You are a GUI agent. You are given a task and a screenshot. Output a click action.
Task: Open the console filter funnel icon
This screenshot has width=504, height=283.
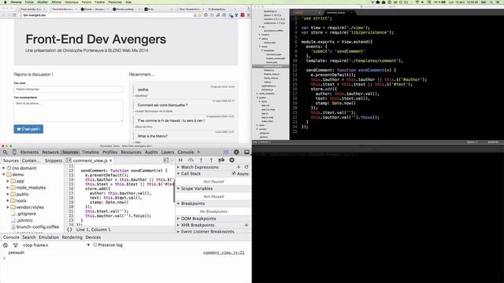(x=16, y=245)
